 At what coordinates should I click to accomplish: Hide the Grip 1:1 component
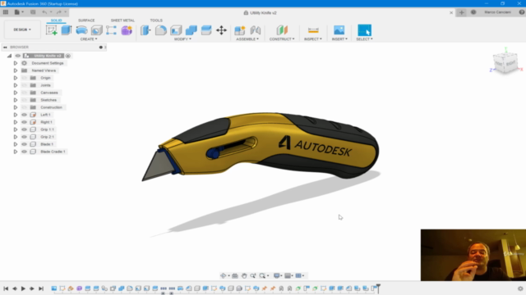click(24, 129)
